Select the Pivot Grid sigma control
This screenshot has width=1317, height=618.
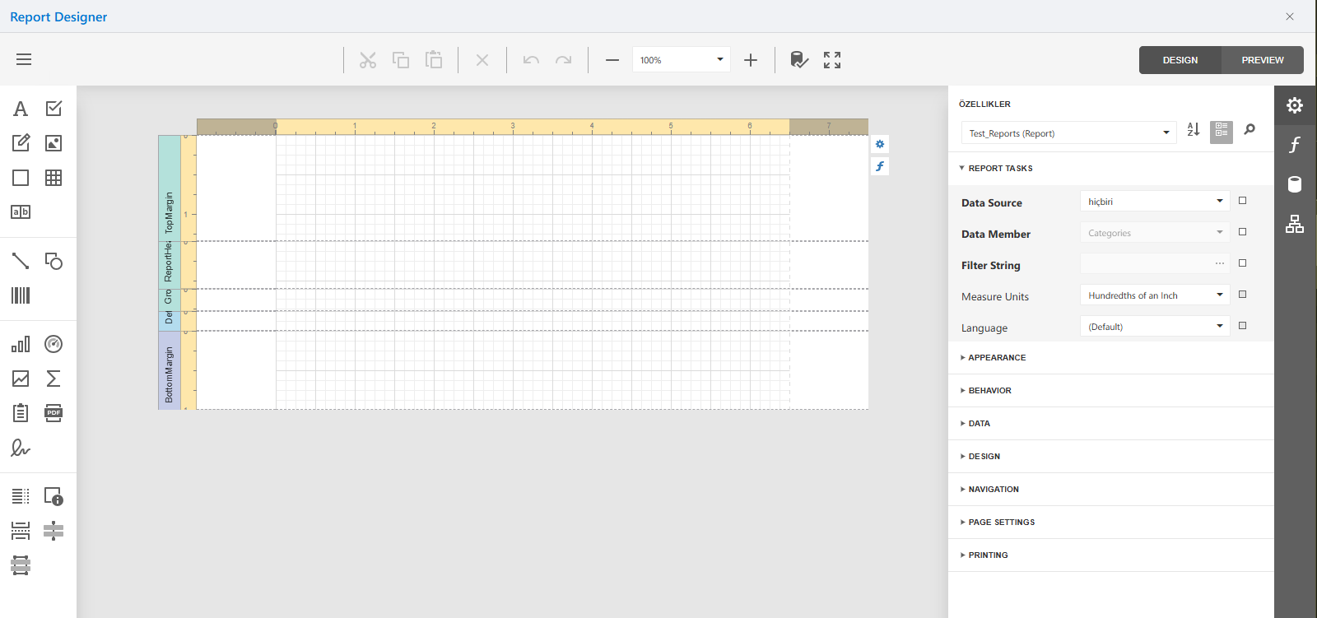coord(54,379)
